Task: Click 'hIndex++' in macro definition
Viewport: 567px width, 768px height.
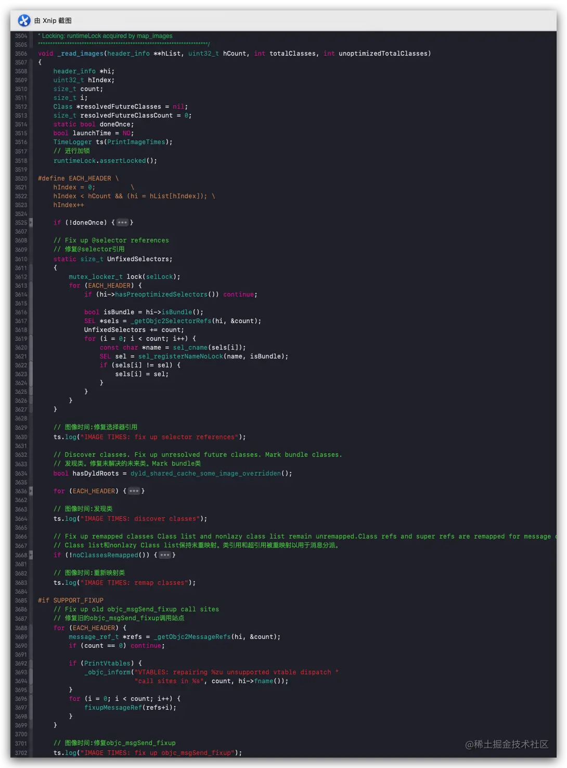Action: [69, 205]
